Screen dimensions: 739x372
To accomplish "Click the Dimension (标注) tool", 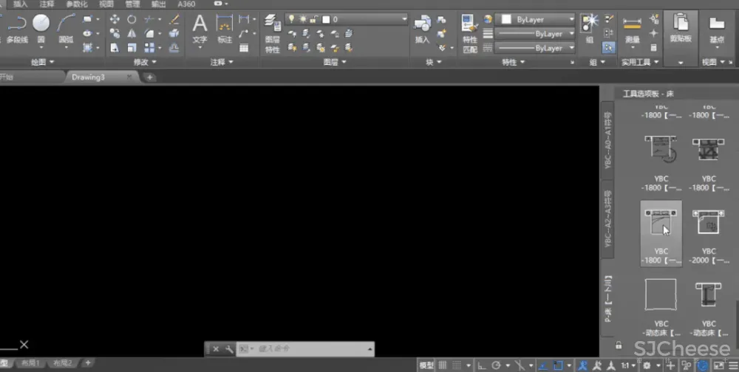I will point(224,28).
